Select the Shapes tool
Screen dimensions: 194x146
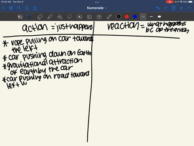pos(59,17)
